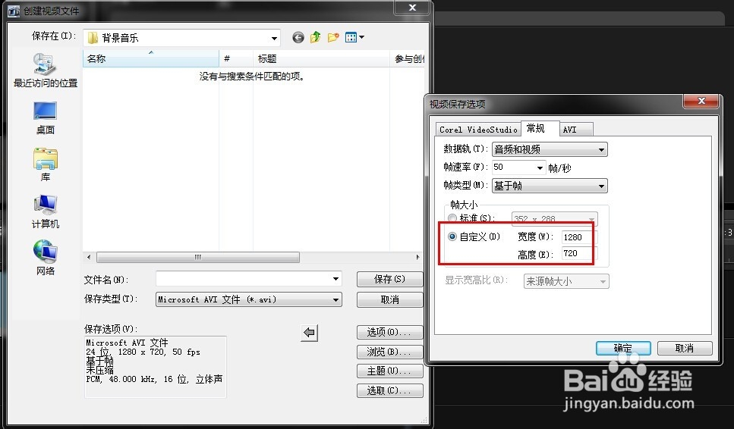This screenshot has width=734, height=429.
Task: Switch to the AVI tab
Action: (x=576, y=130)
